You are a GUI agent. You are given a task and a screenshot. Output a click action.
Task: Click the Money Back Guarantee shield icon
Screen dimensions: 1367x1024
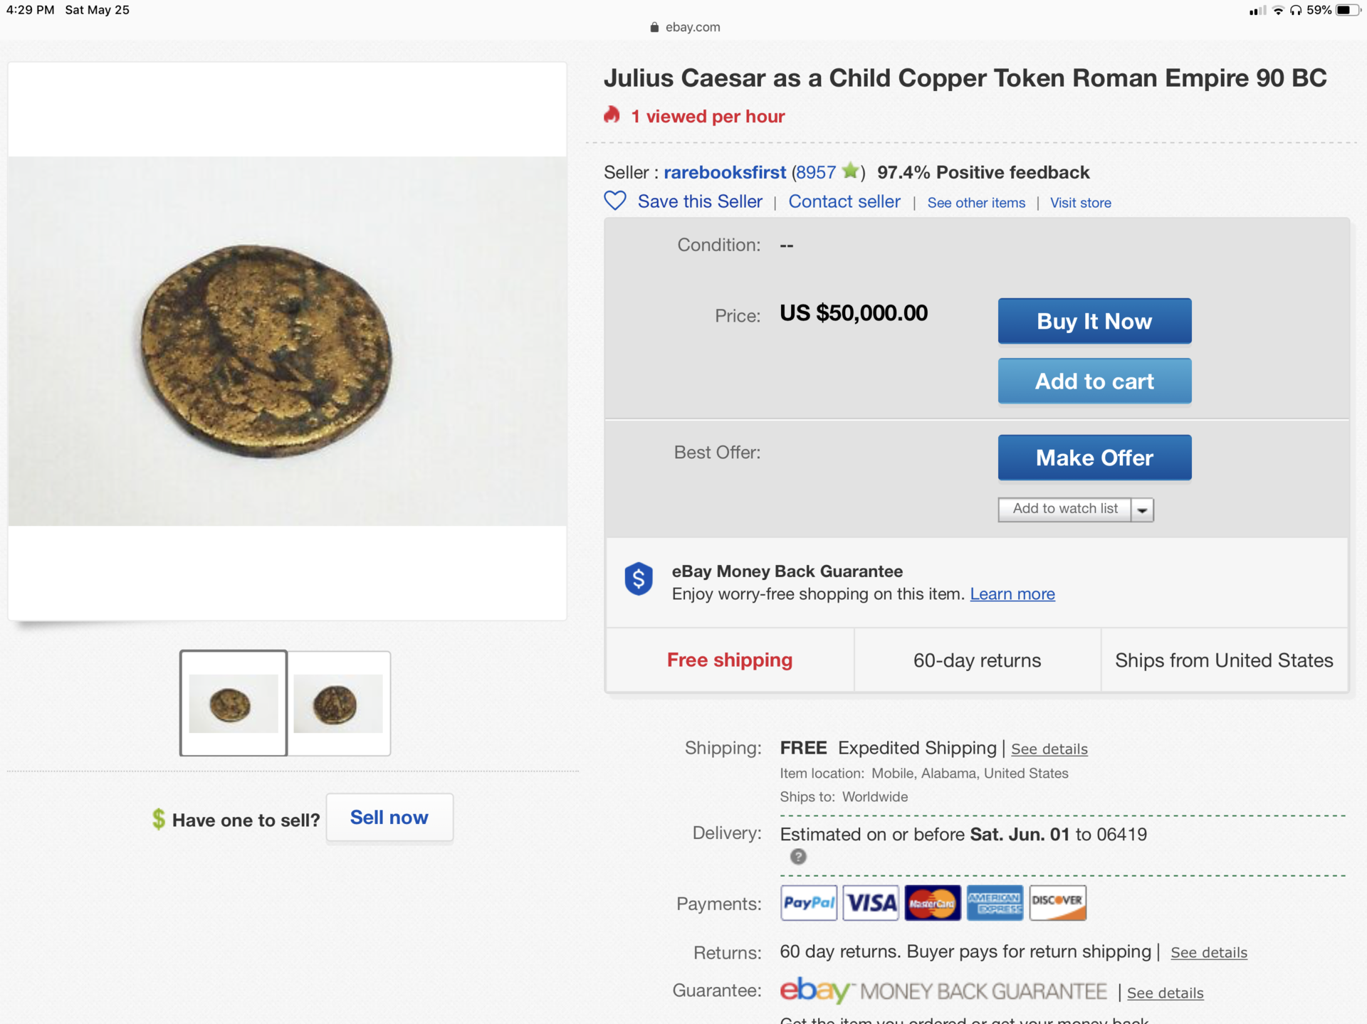tap(639, 579)
